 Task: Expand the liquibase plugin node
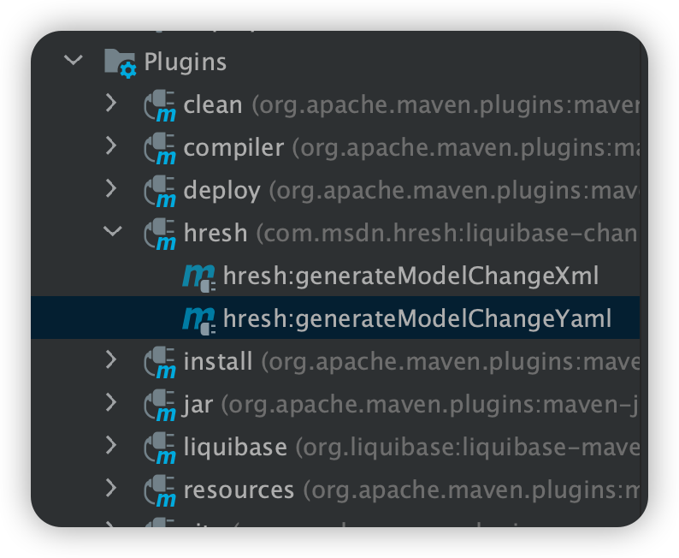point(111,445)
